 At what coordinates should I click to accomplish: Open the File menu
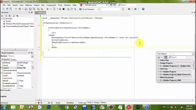[4, 5]
